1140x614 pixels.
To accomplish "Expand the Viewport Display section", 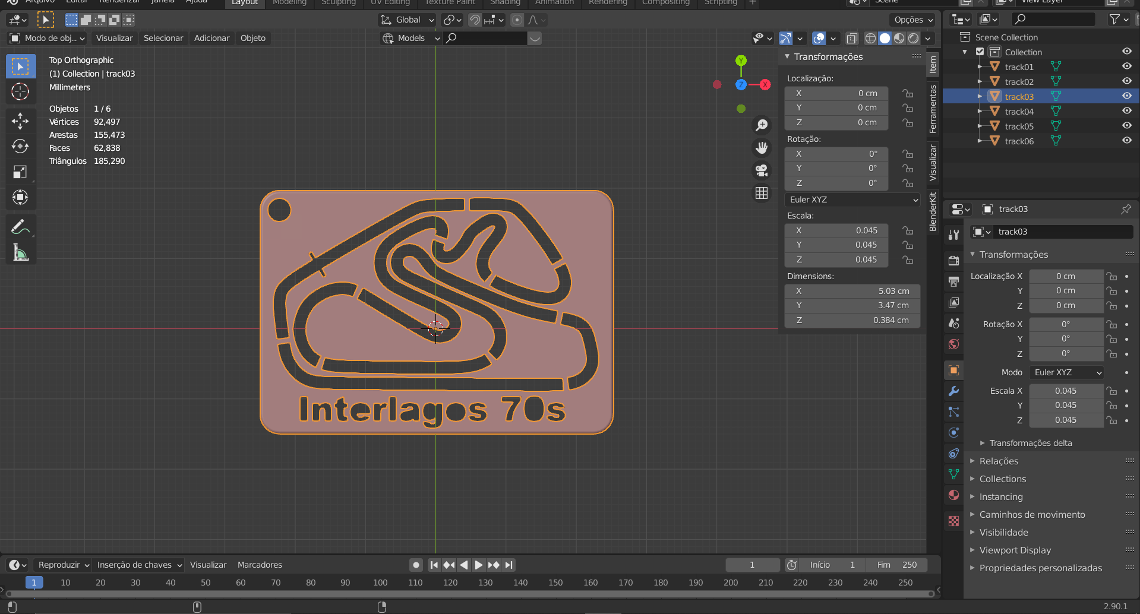I will (1015, 550).
